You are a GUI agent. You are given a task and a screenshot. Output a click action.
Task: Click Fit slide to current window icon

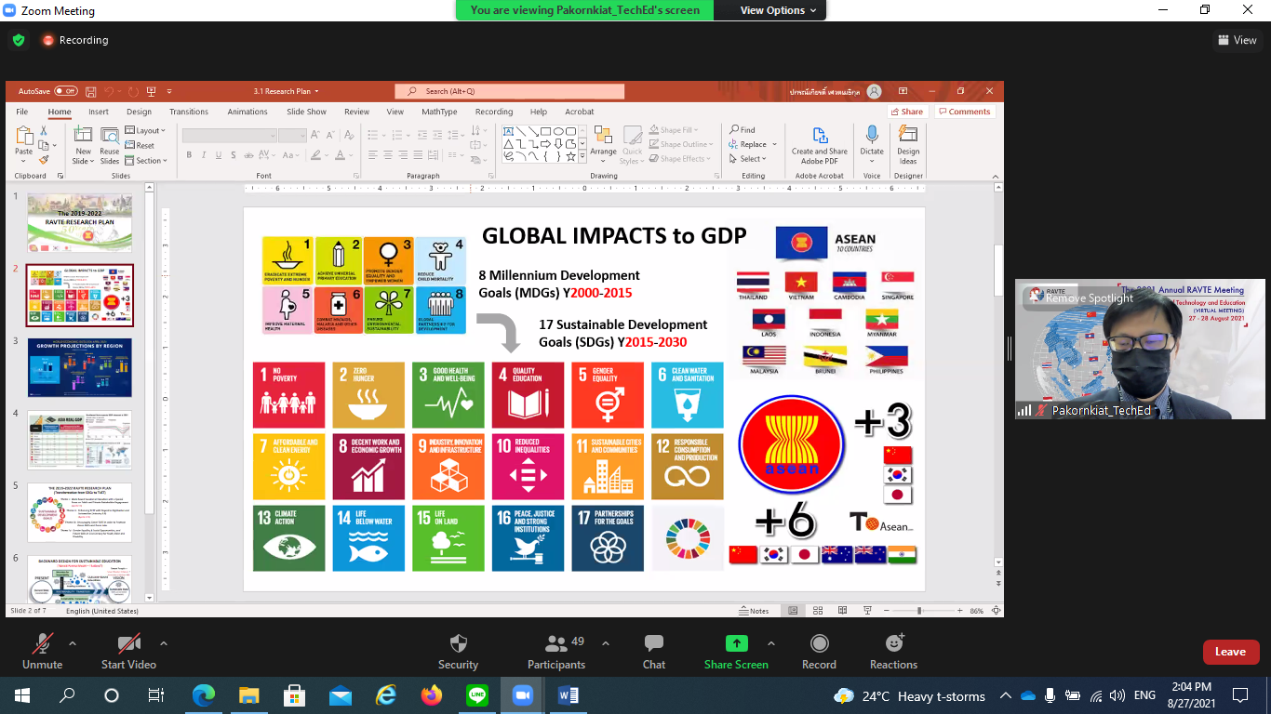(x=997, y=611)
